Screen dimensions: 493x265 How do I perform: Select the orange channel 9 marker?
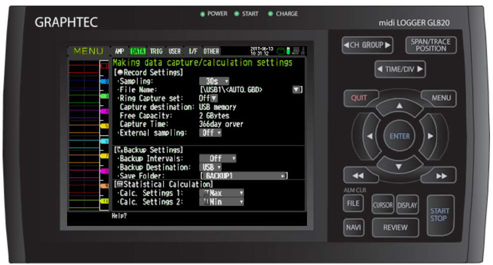click(x=104, y=186)
